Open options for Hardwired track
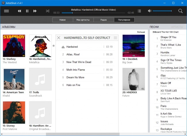187x136 pixels. (x=104, y=47)
